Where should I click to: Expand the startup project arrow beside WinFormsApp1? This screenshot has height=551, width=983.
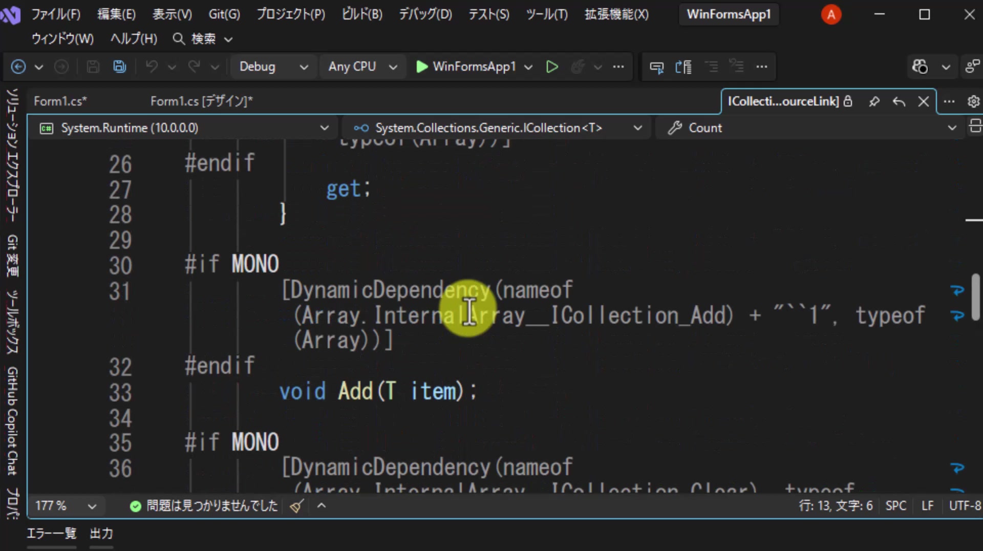[528, 67]
